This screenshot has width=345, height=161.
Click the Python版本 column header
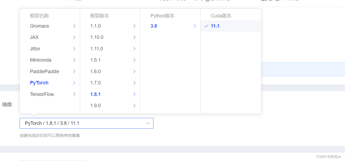163,16
